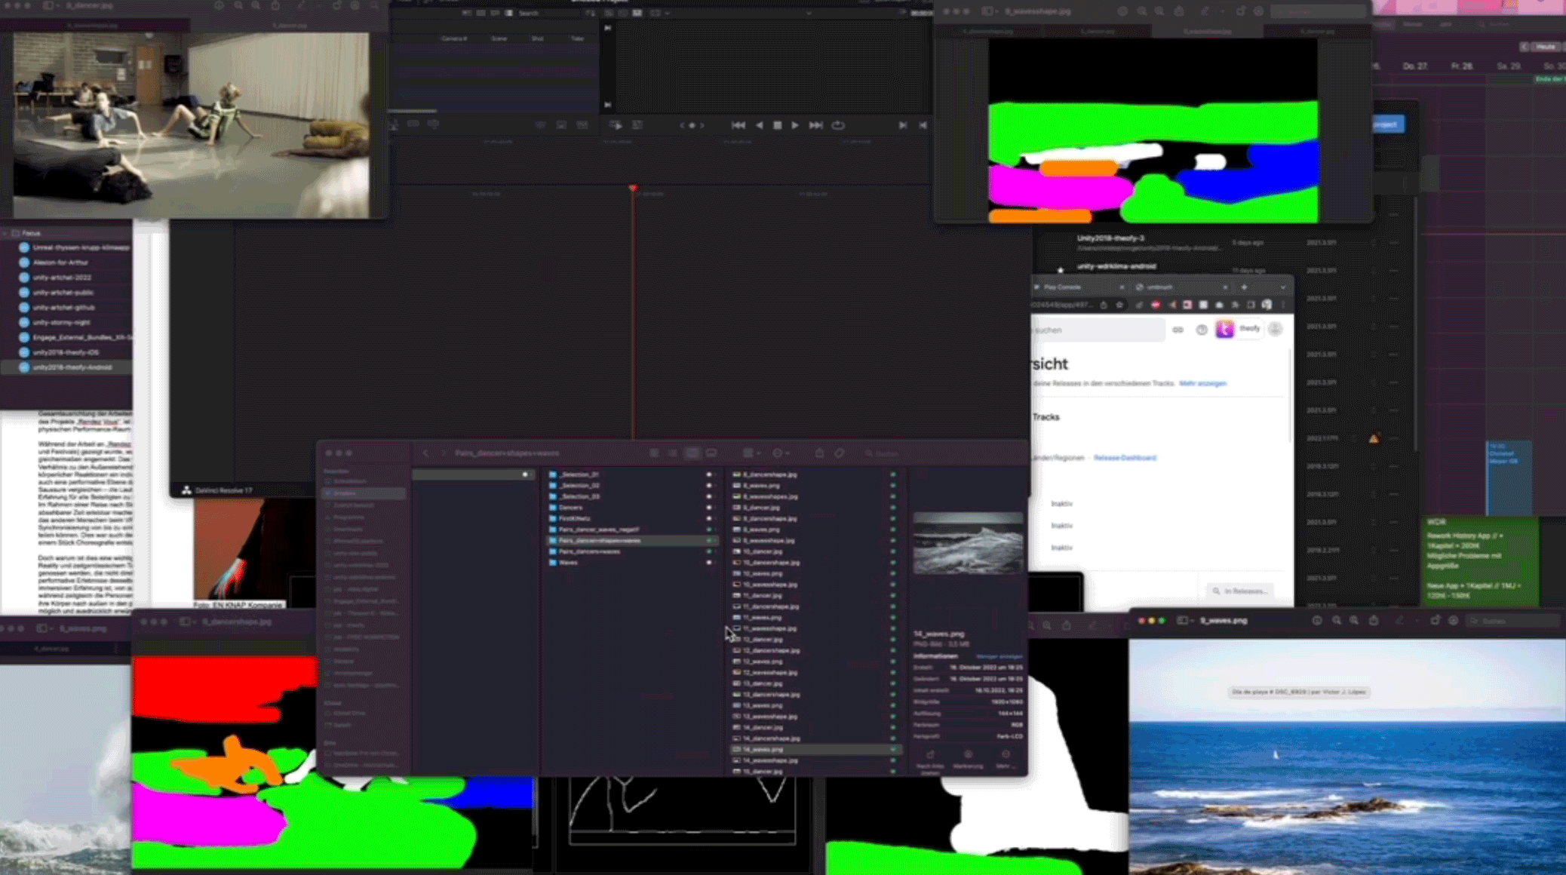Click the Mehr quick action in Finder preview
Viewport: 1566px width, 875px height.
1006,759
